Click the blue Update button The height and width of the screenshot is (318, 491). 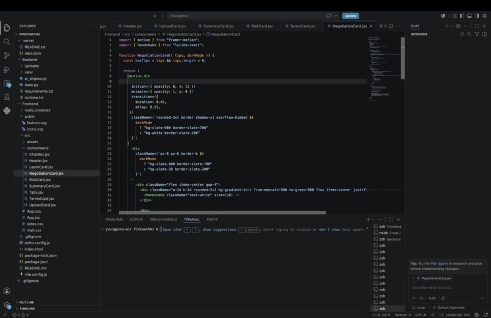coord(350,16)
